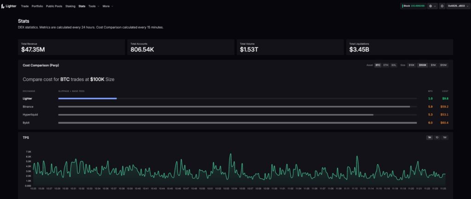
Task: Click the green block status indicator
Action: (414, 6)
